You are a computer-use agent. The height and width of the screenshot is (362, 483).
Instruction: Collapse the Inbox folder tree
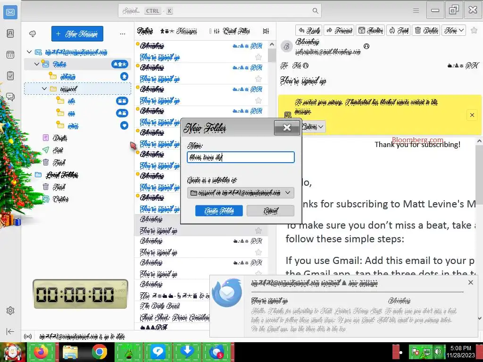pyautogui.click(x=37, y=64)
